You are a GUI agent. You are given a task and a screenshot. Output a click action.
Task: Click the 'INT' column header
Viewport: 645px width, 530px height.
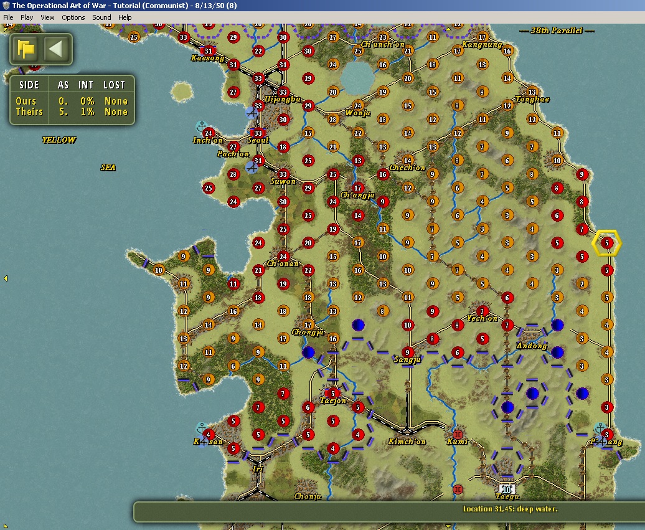click(x=86, y=85)
